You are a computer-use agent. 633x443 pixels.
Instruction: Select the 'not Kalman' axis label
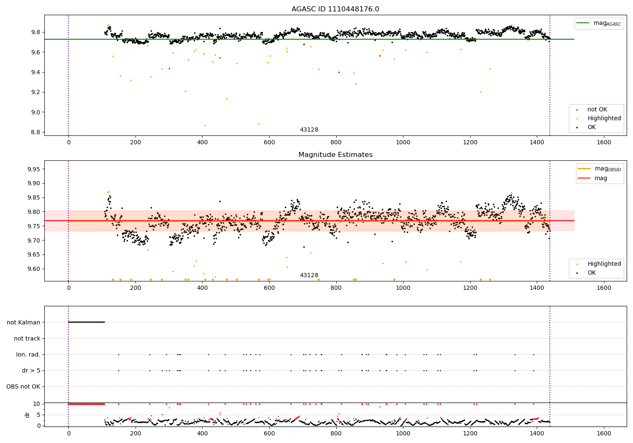(24, 322)
